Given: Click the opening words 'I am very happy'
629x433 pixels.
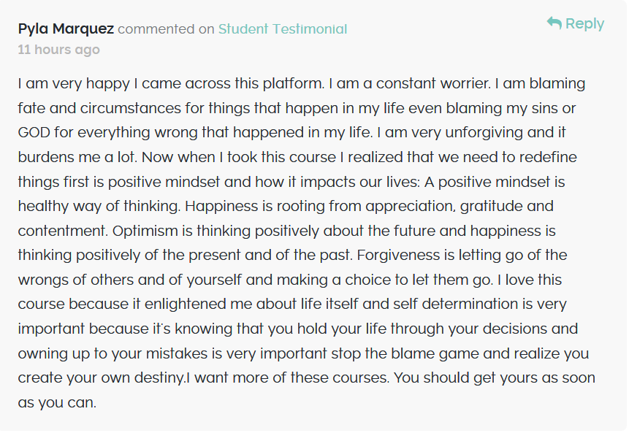Looking at the screenshot, I should (x=74, y=84).
